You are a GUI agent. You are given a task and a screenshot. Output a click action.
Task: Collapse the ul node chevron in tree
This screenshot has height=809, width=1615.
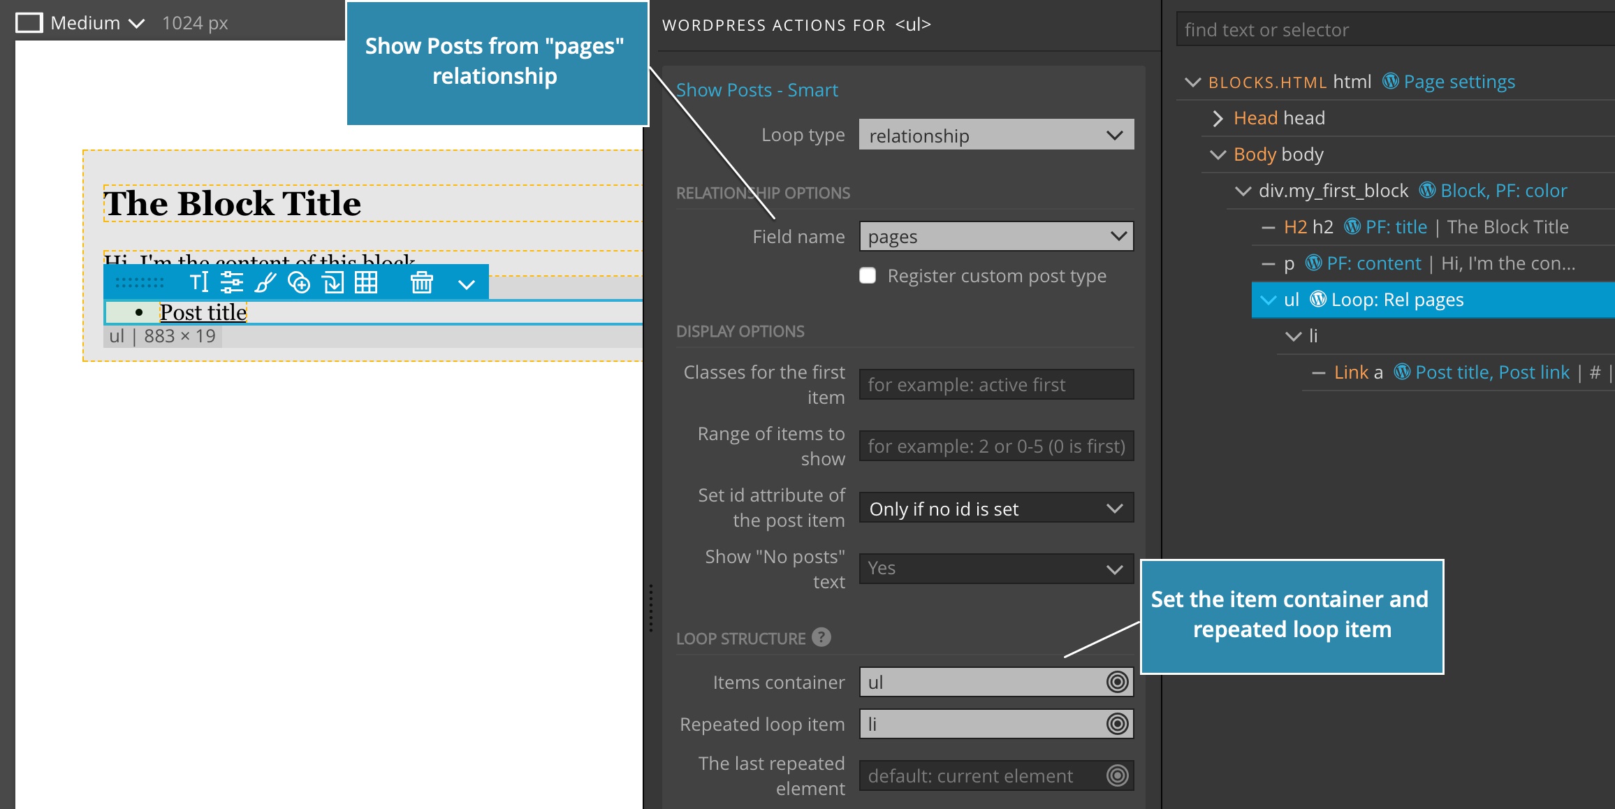(x=1269, y=300)
